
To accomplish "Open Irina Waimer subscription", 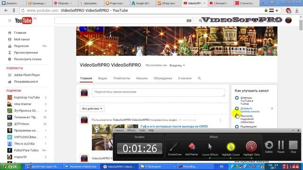I will (23, 104).
